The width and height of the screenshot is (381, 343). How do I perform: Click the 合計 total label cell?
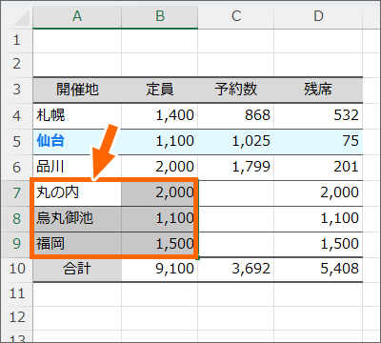point(77,270)
